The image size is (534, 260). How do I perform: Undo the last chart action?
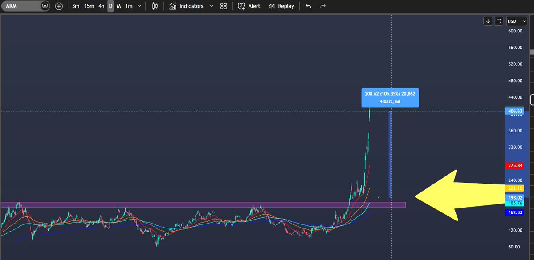(309, 6)
